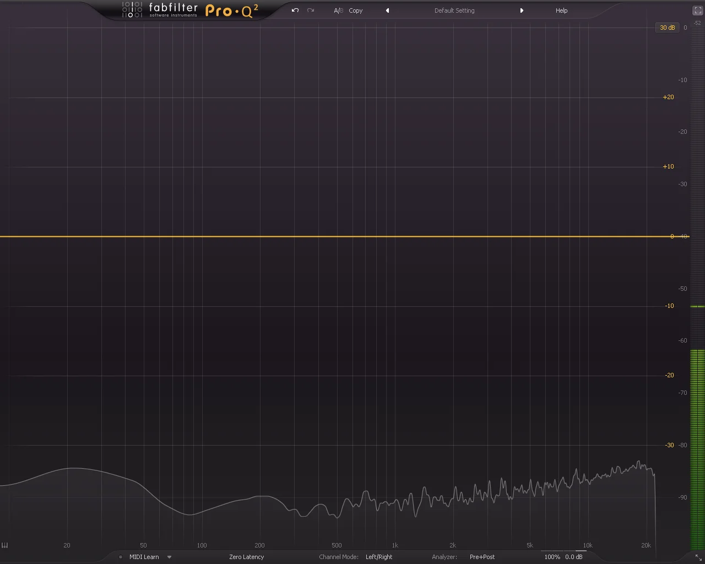705x564 pixels.
Task: Open the Default Setting preset menu
Action: (x=454, y=10)
